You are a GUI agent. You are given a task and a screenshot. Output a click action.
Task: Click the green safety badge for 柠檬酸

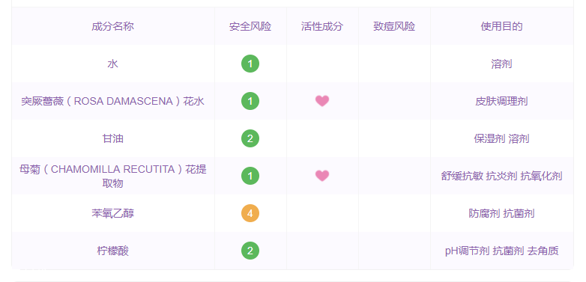(x=250, y=251)
